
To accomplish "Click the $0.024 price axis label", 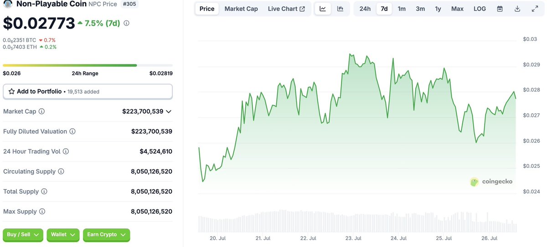I will (531, 192).
